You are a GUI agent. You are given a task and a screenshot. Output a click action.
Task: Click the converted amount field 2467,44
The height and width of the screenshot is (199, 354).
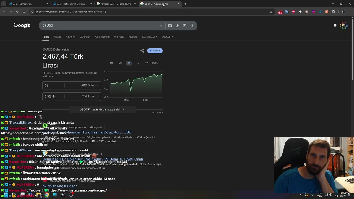(53, 96)
